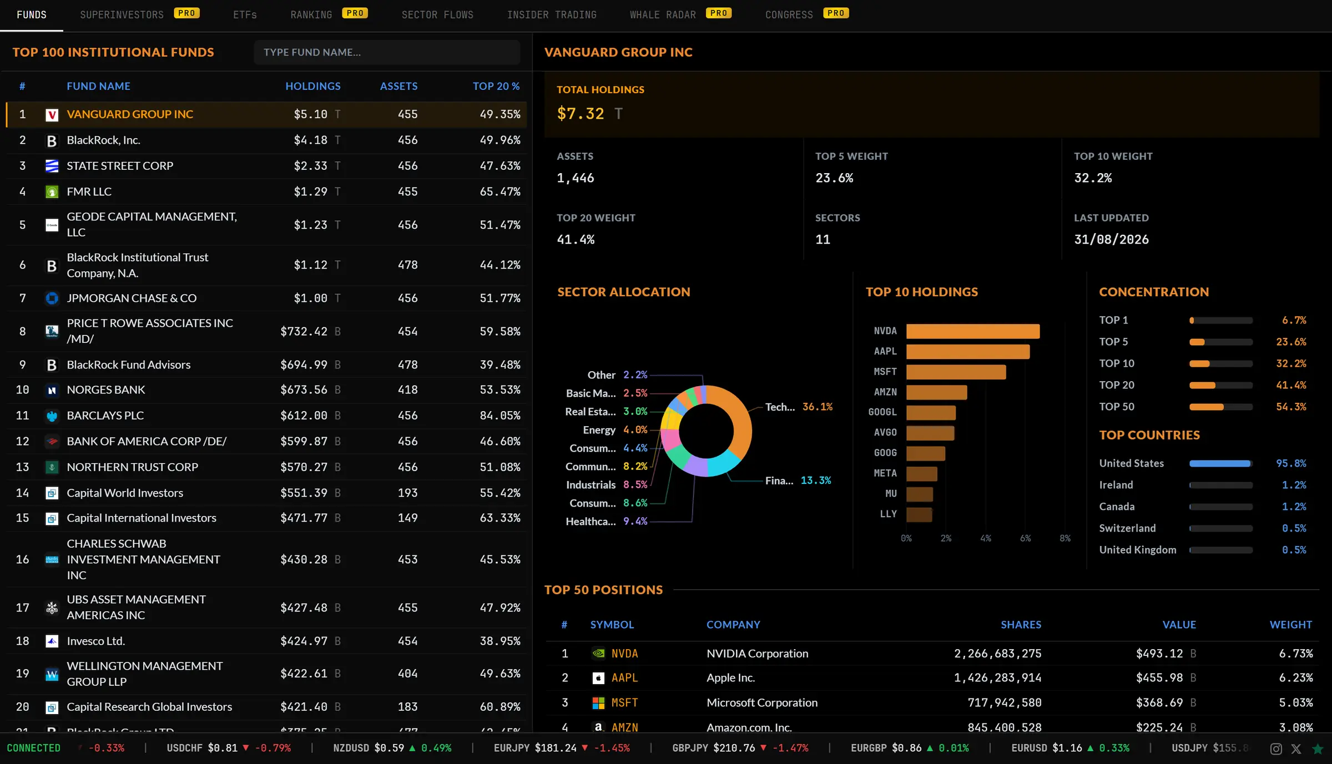Screen dimensions: 1332x764
Task: Click the BlackRock Fund Advisors logo icon
Action: pyautogui.click(x=52, y=365)
